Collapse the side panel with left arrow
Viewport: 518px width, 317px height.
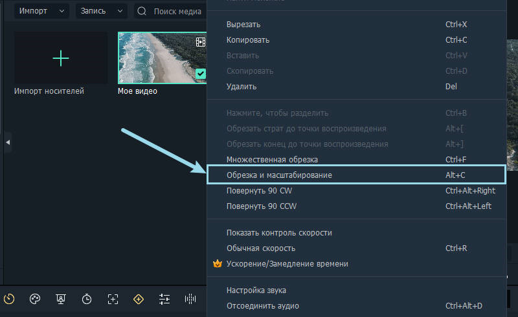8,142
